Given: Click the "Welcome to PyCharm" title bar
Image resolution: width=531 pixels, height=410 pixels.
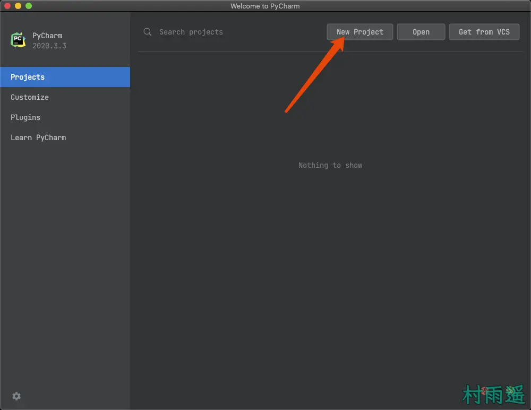Looking at the screenshot, I should point(265,6).
